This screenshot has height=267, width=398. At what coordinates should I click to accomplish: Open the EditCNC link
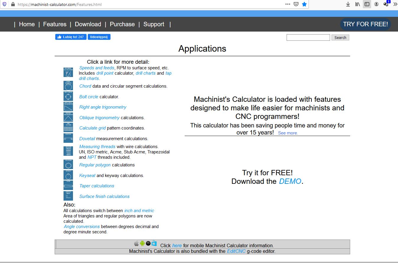click(236, 251)
